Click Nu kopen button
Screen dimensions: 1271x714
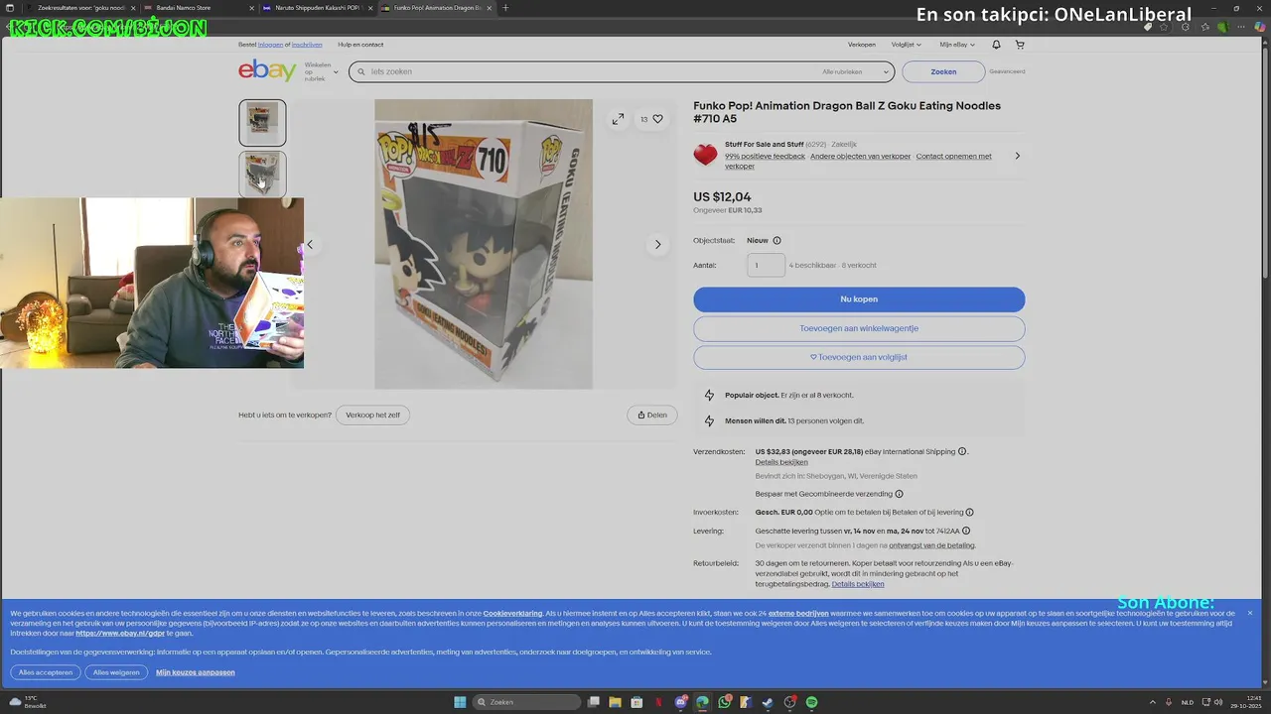859,299
